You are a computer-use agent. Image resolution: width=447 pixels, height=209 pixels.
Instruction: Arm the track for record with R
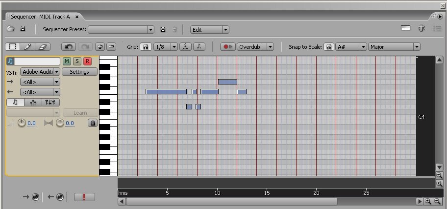click(x=87, y=61)
